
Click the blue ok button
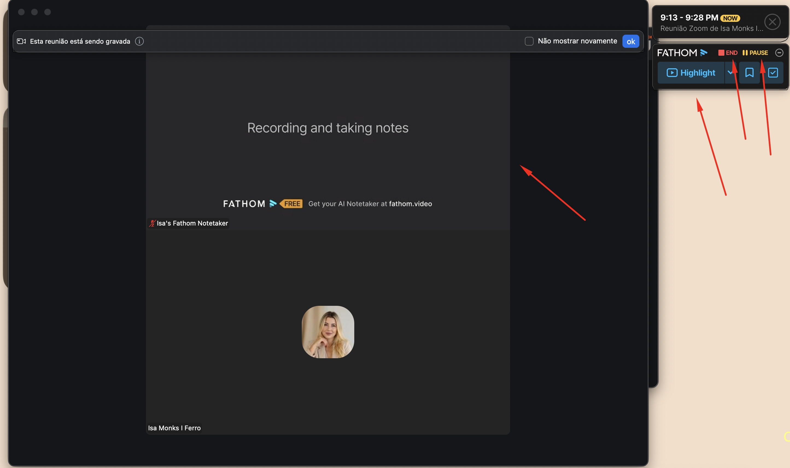(630, 41)
